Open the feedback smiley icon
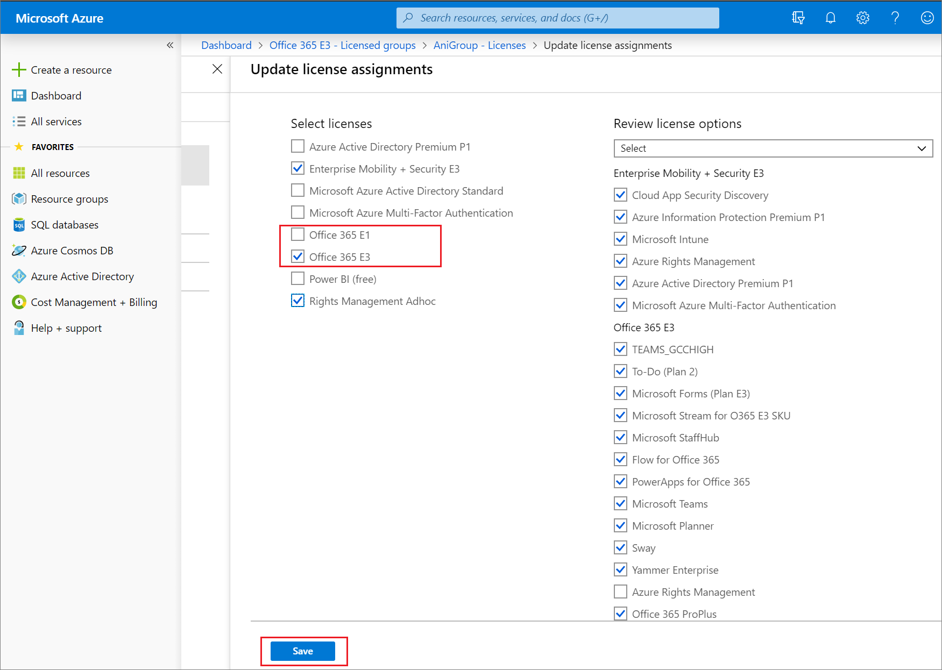 [927, 18]
